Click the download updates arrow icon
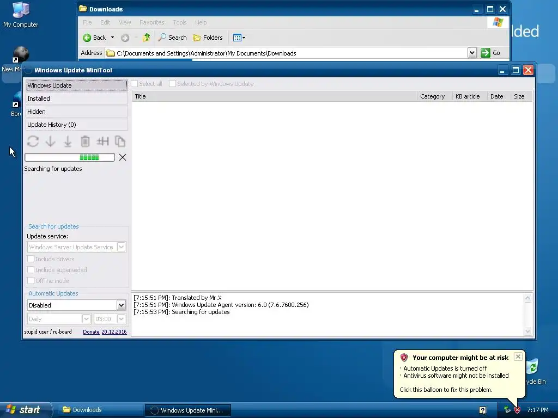The height and width of the screenshot is (418, 558). [50, 142]
